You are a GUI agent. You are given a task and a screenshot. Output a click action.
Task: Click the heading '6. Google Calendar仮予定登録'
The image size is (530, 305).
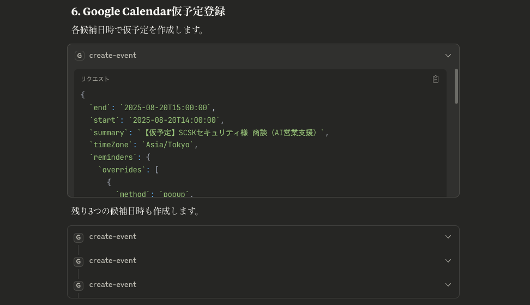coord(148,11)
